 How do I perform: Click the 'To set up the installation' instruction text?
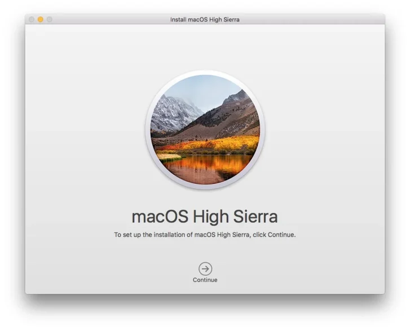(205, 235)
